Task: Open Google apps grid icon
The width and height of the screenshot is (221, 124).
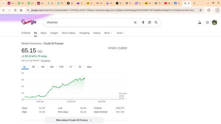Action: (x=207, y=22)
